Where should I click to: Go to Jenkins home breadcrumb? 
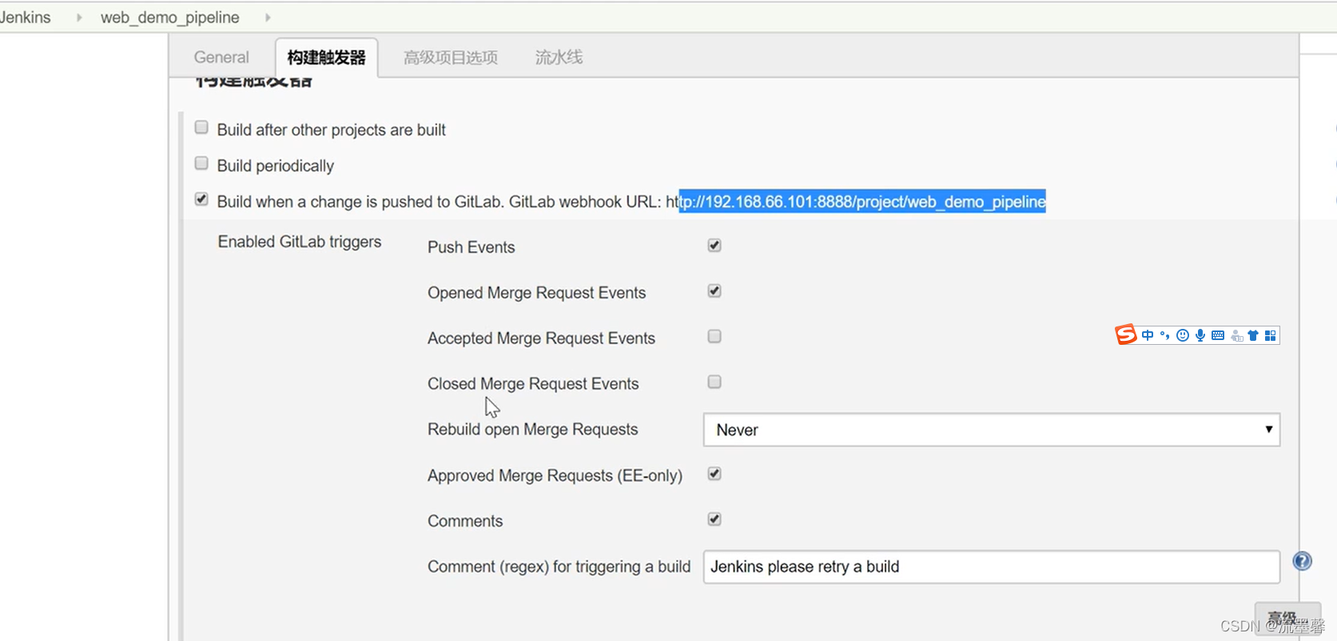25,17
